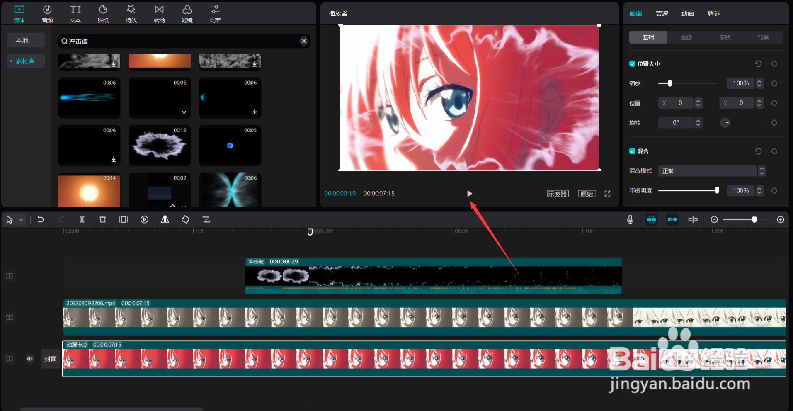Click the freeze frame tool
This screenshot has width=793, height=411.
point(124,219)
